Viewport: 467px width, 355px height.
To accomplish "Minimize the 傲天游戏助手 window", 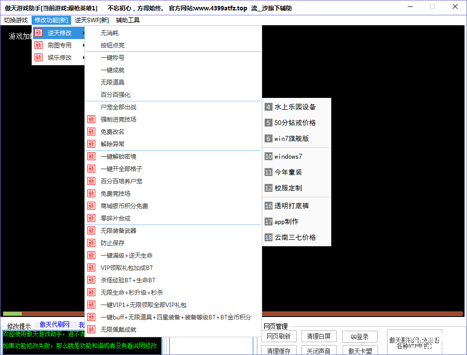I will 410,6.
